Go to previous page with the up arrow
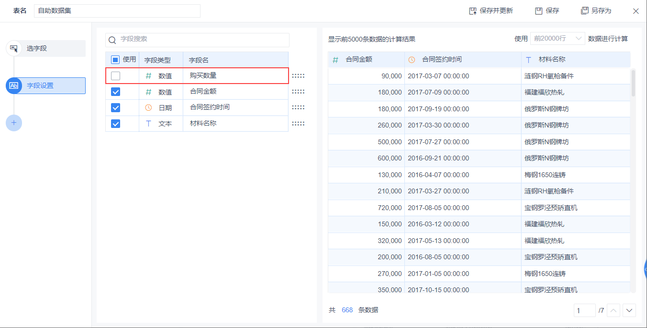Image resolution: width=647 pixels, height=328 pixels. point(613,310)
